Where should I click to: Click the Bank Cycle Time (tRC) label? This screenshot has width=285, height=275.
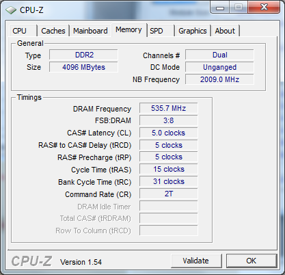[x=95, y=182]
